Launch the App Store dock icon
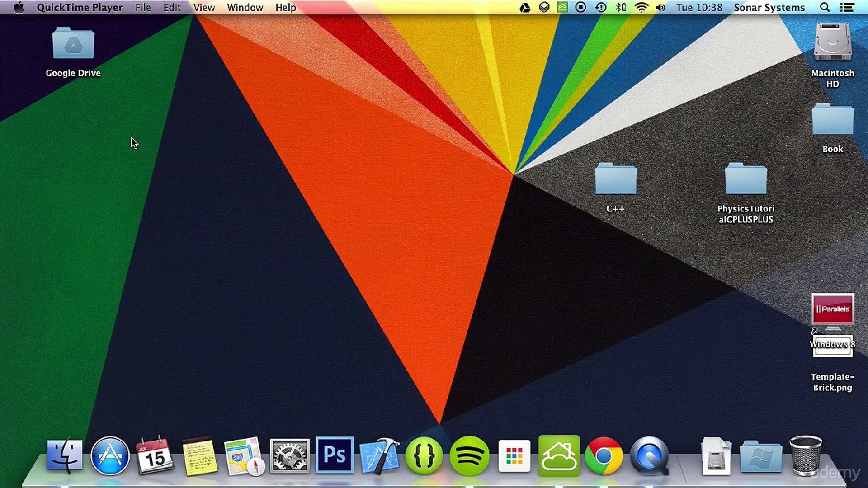Screen dimensions: 868x488 [x=110, y=455]
